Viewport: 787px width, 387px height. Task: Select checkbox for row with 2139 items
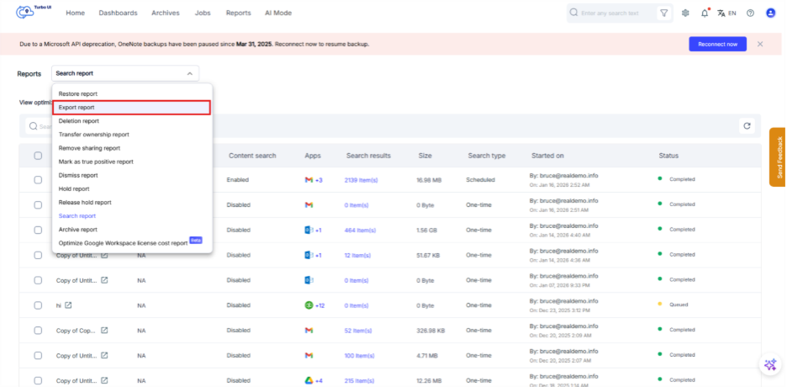pyautogui.click(x=38, y=179)
